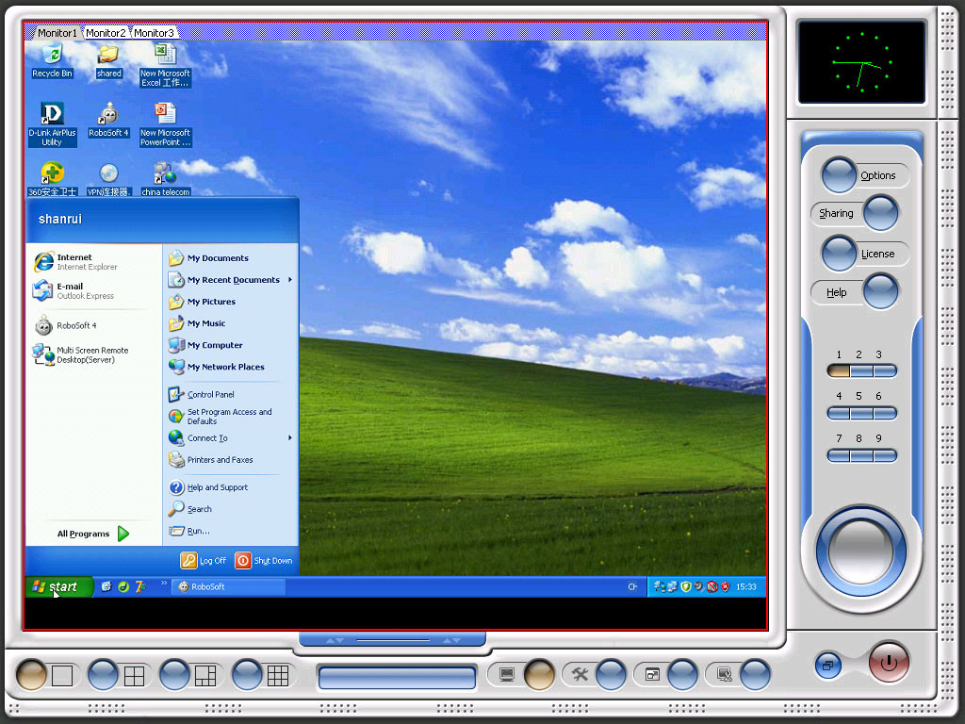965x724 pixels.
Task: Toggle screen button 3
Action: 885,370
